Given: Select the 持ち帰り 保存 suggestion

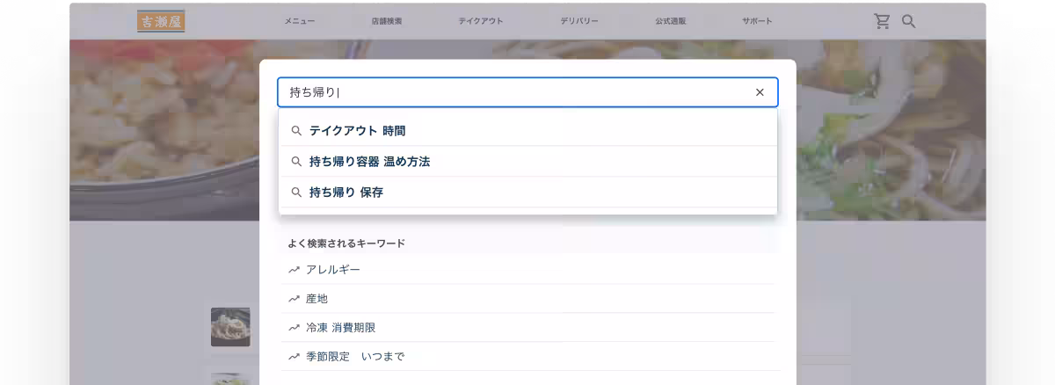Looking at the screenshot, I should [x=346, y=192].
